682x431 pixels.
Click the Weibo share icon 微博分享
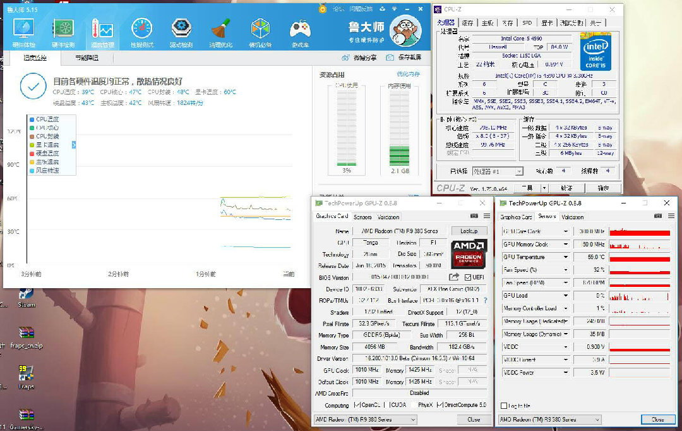[x=346, y=58]
